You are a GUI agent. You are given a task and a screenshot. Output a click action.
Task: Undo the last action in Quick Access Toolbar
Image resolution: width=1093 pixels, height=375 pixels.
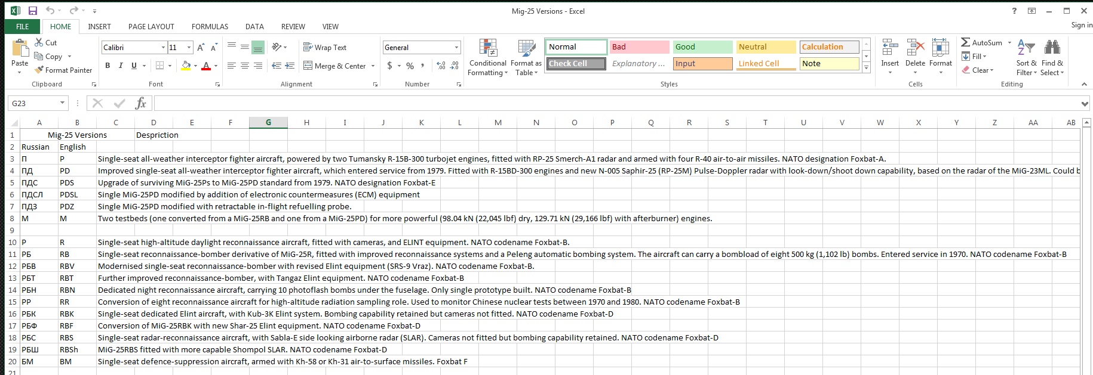point(50,11)
